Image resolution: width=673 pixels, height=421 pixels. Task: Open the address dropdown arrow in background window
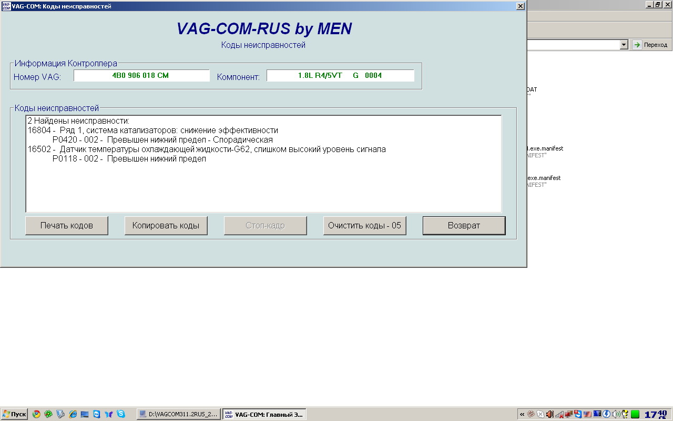pos(624,45)
